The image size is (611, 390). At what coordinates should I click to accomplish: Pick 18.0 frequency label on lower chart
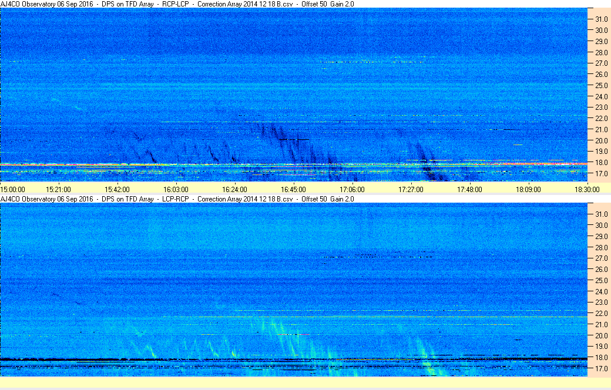click(x=599, y=357)
